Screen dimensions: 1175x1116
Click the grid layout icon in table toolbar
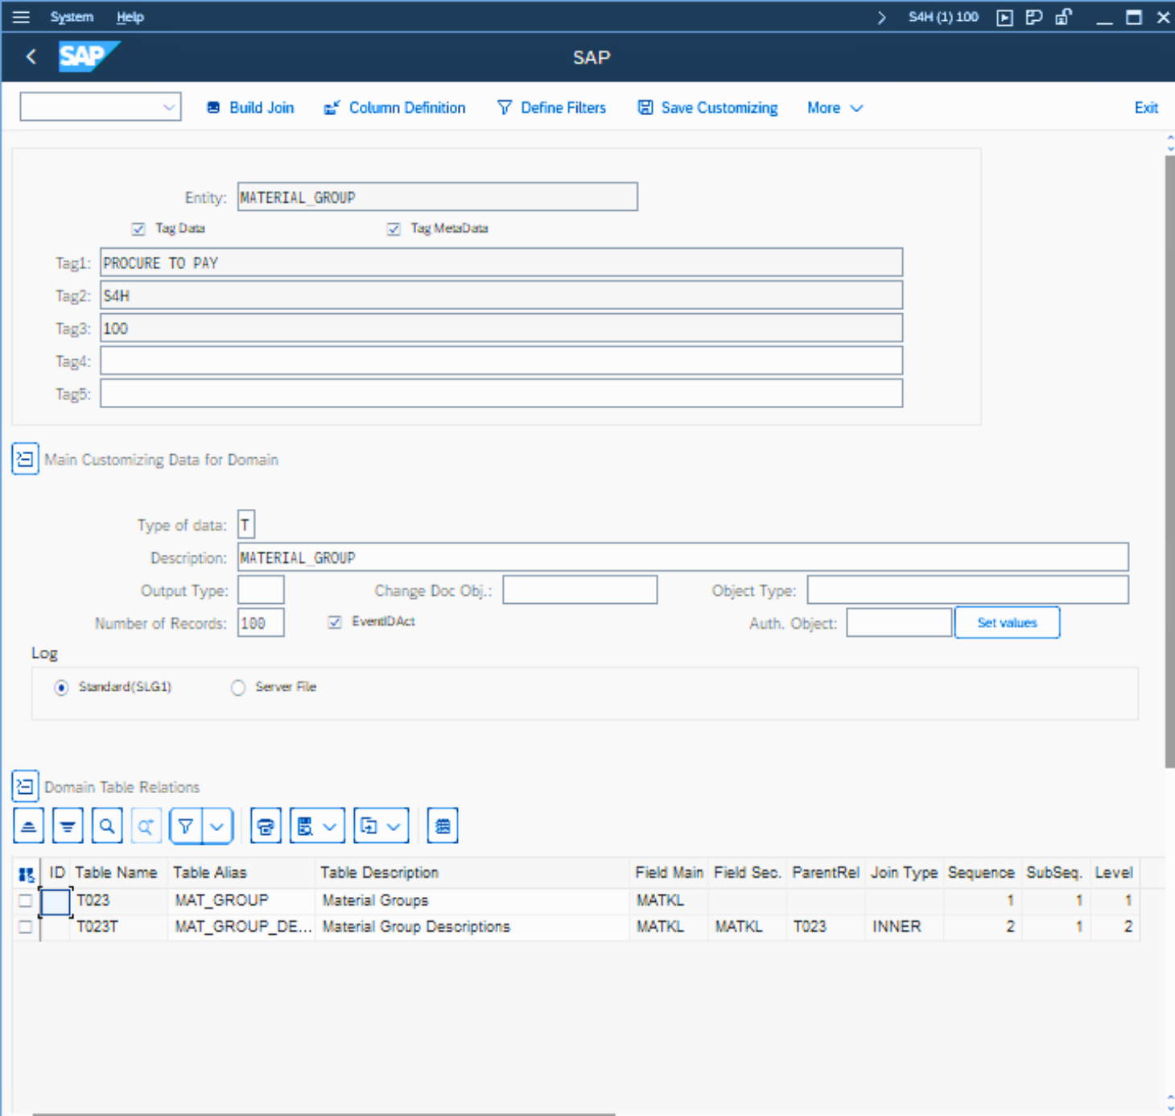coord(443,826)
